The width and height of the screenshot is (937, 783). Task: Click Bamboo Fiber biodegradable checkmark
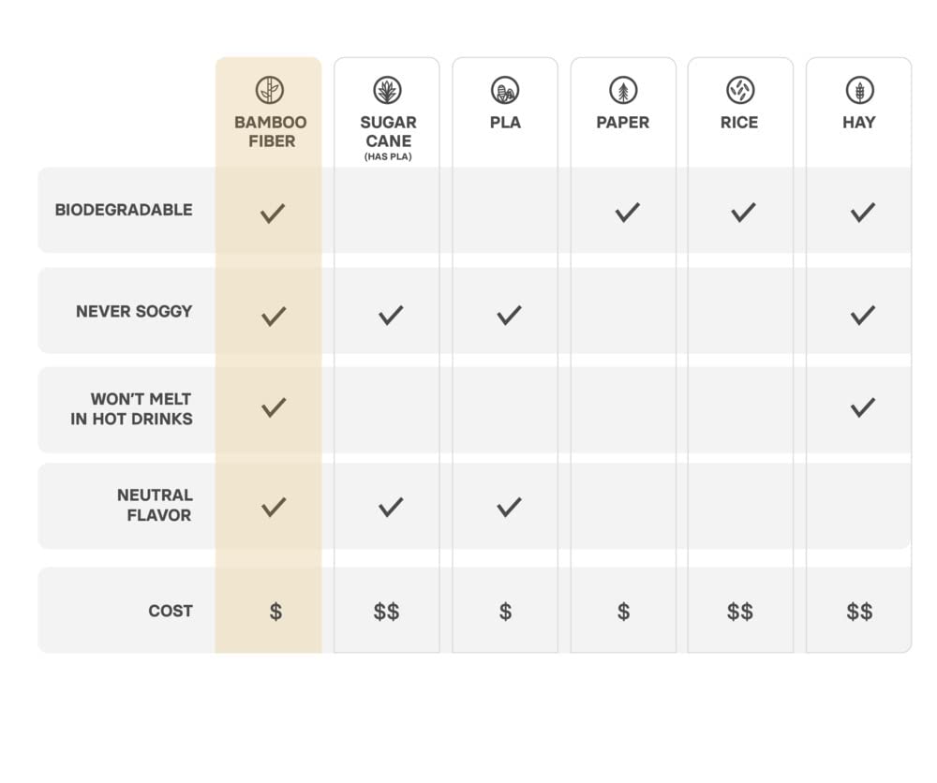273,214
